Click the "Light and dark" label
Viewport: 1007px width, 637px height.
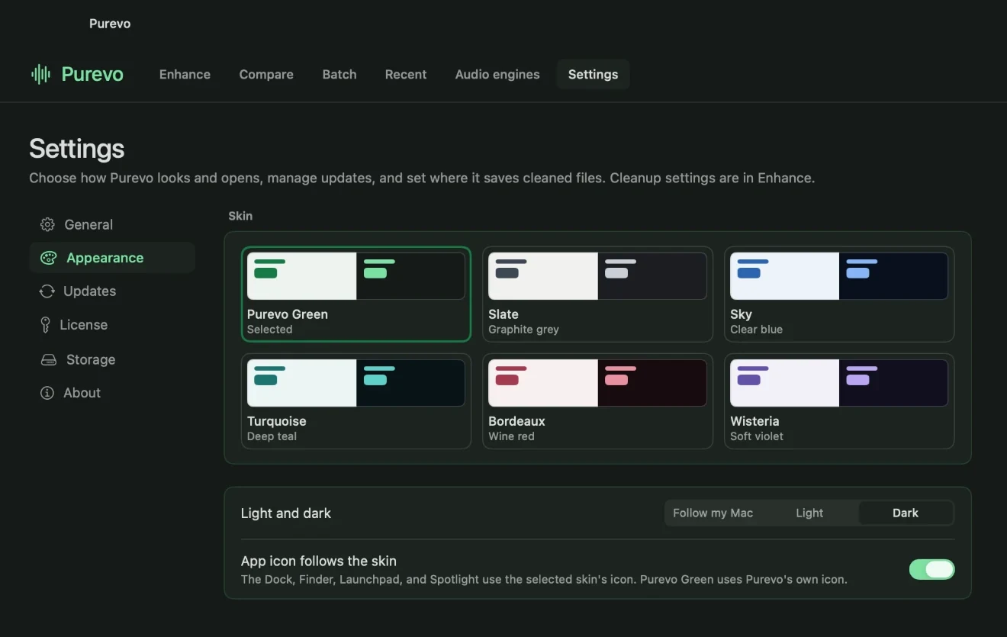(x=286, y=513)
